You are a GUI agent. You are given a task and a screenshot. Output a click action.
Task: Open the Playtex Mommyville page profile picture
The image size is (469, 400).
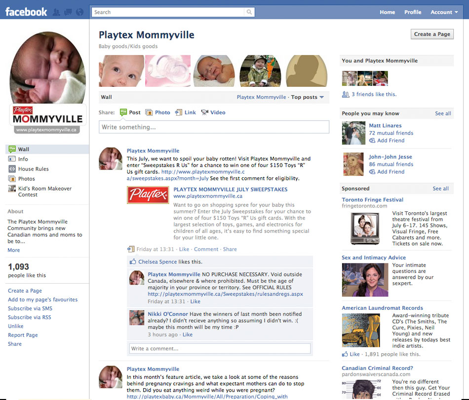pos(47,83)
